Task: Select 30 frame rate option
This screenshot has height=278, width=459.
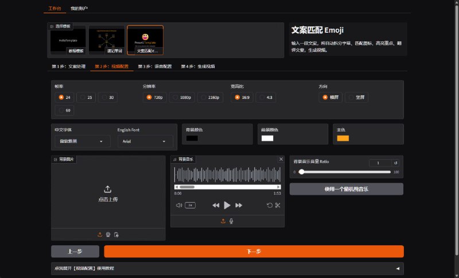Action: [x=108, y=97]
